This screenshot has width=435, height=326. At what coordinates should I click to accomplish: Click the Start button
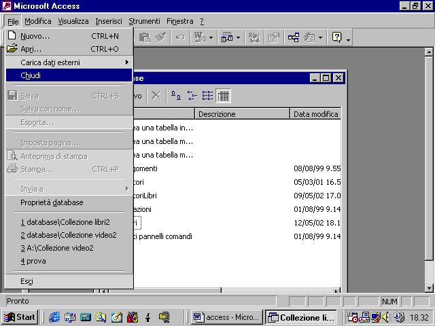(20, 317)
